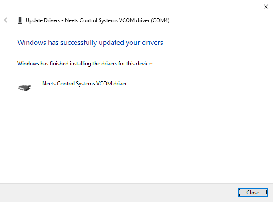Click 'VCOM driver' in the device name label
Image resolution: width=273 pixels, height=202 pixels.
click(112, 84)
